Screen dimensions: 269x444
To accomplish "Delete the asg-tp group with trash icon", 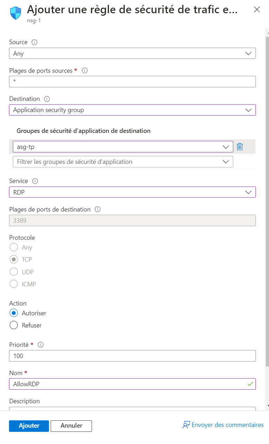I will pyautogui.click(x=239, y=147).
